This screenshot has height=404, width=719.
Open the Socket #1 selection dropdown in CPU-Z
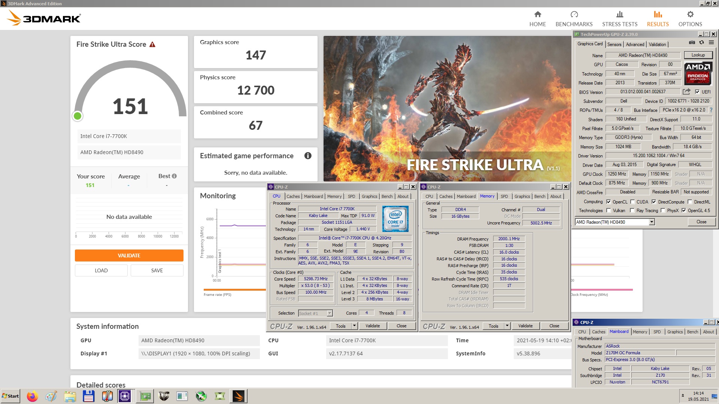(x=330, y=313)
